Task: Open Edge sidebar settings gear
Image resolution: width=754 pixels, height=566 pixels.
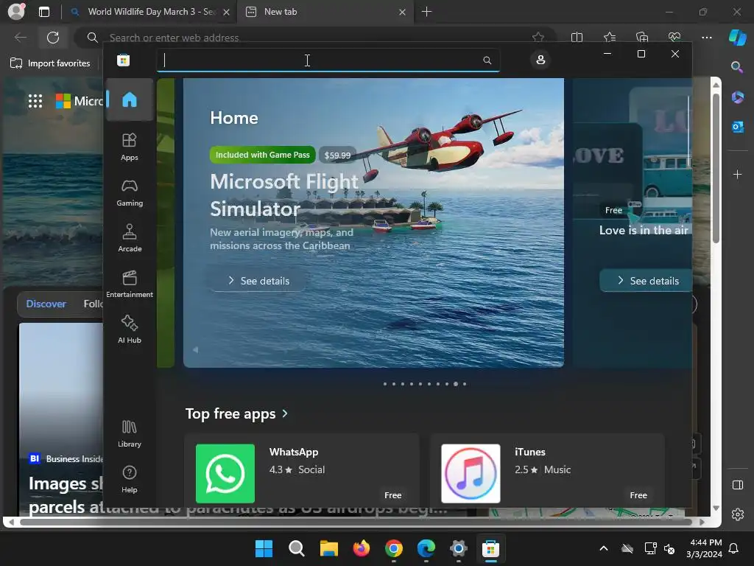Action: click(x=738, y=514)
